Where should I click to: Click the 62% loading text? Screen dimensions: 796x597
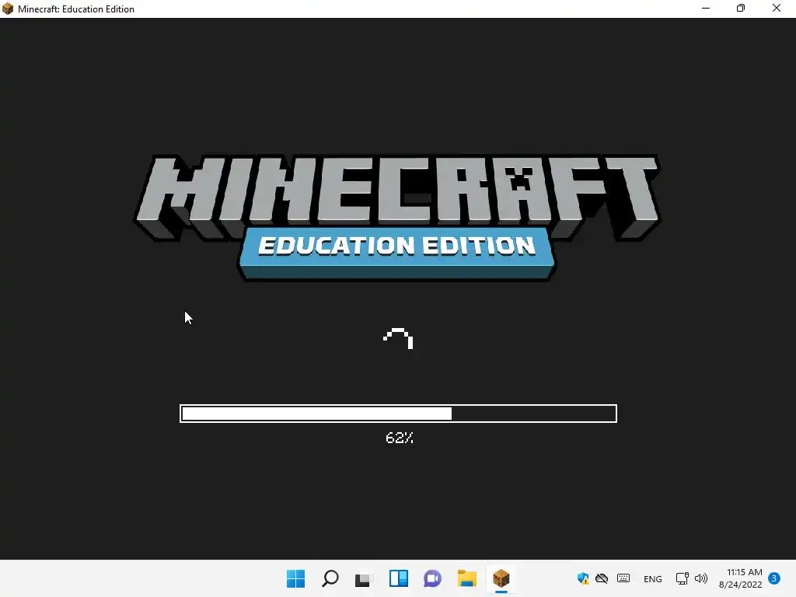400,438
